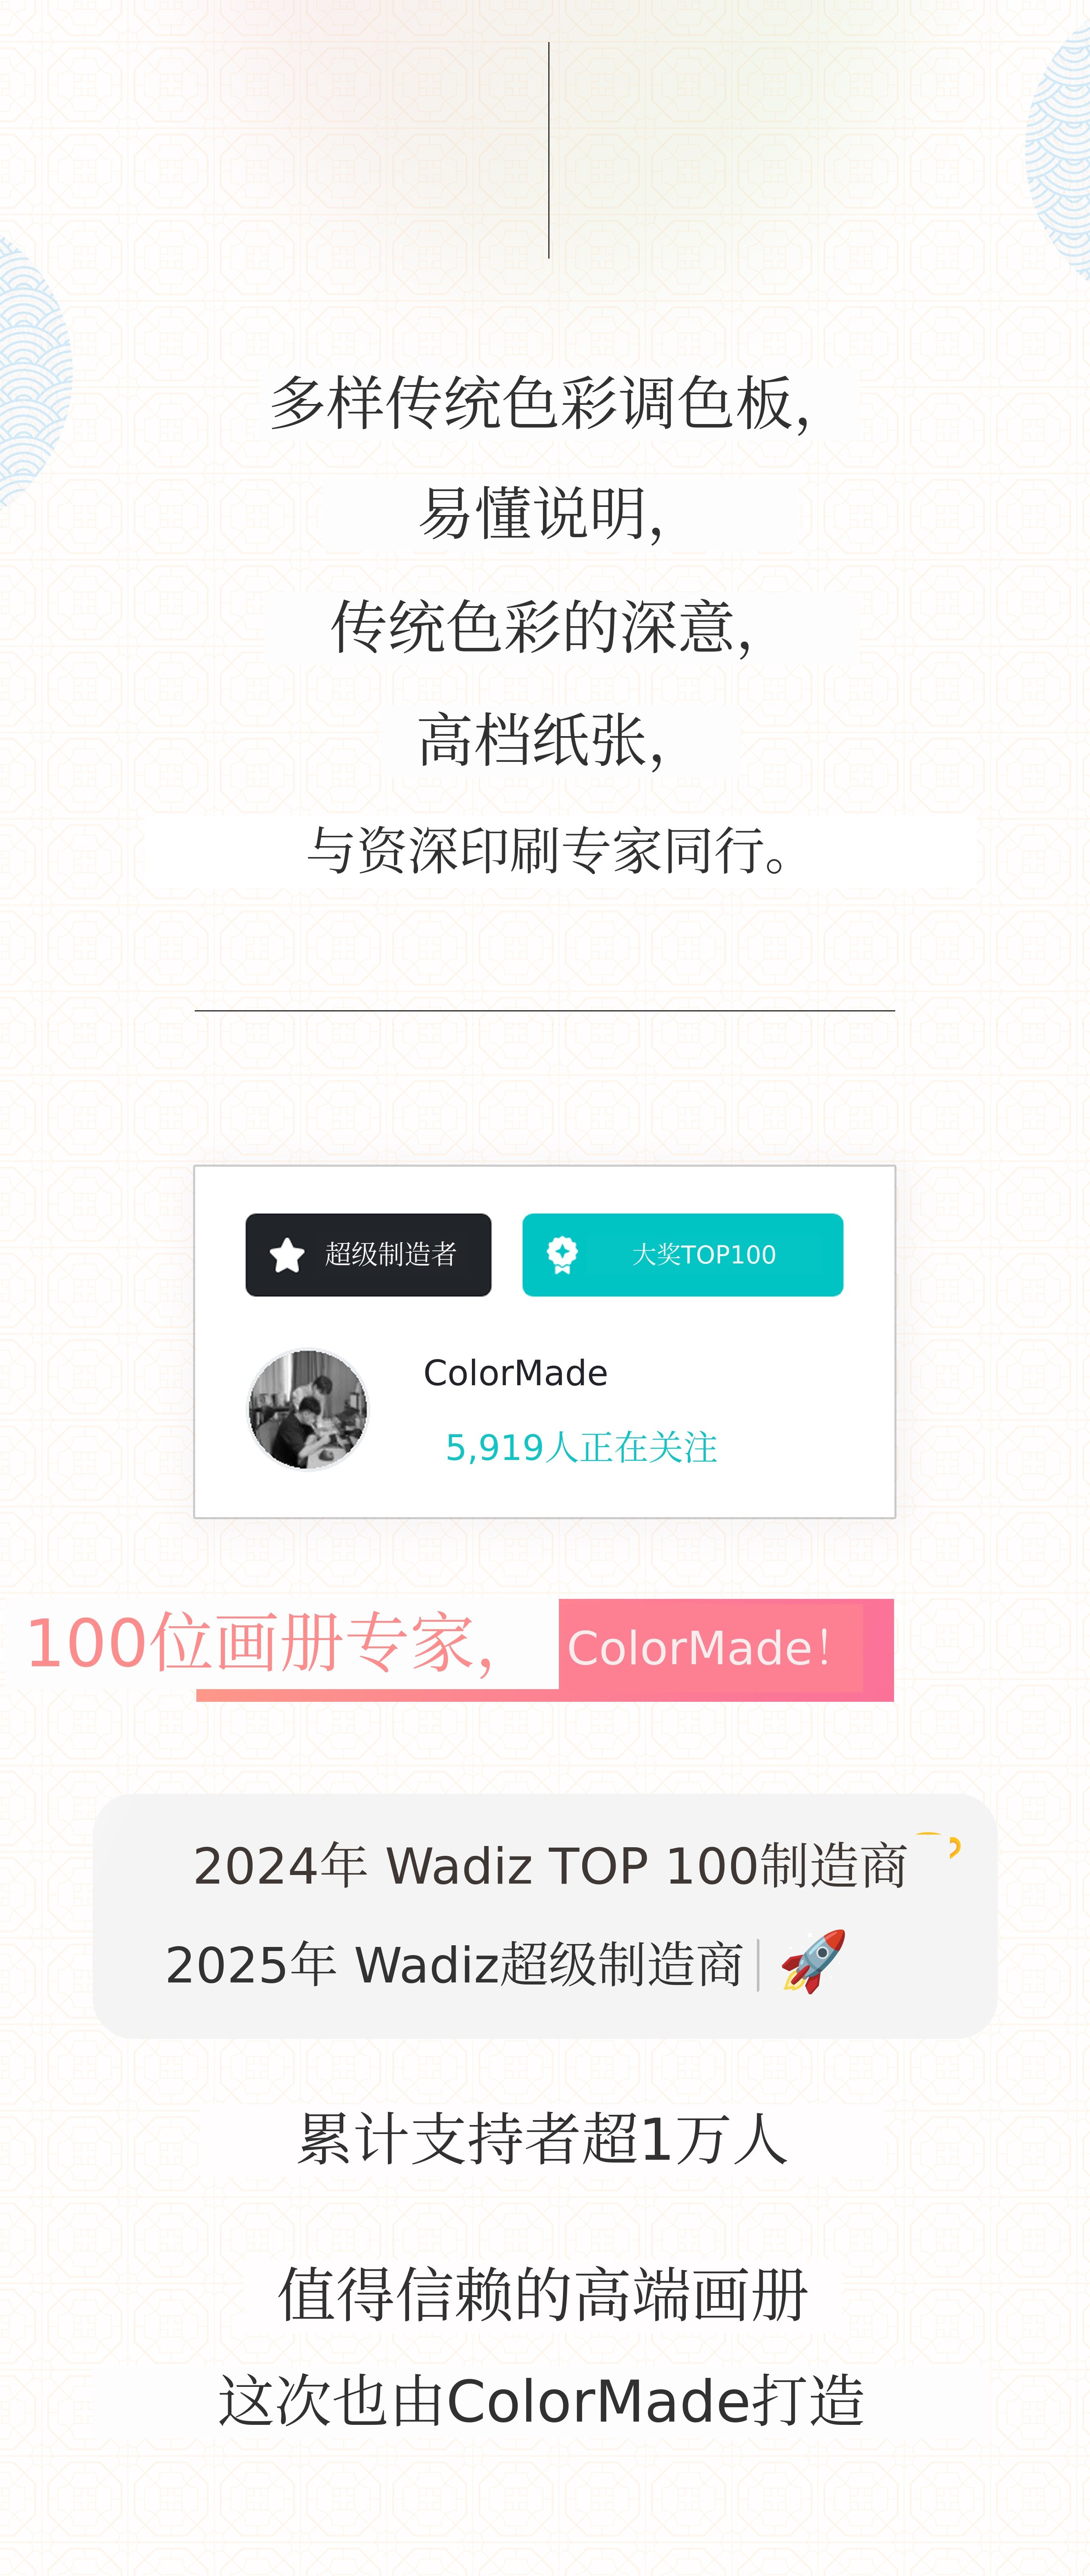This screenshot has height=2576, width=1090.
Task: Click the 大奖TOP100 teal badge
Action: click(683, 1255)
